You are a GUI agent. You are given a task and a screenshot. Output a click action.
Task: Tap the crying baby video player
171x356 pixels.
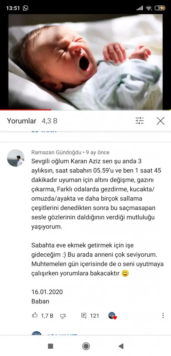click(85, 62)
